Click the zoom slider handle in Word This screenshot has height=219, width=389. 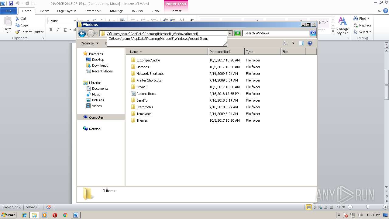point(368,207)
